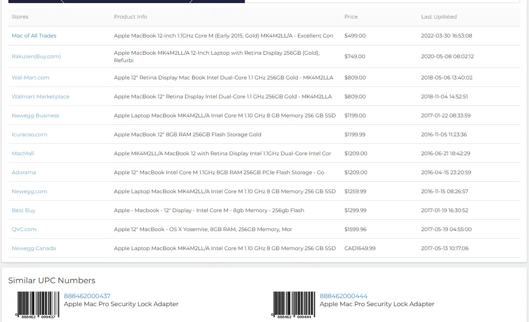Click the Stores column header
This screenshot has width=529, height=322.
click(x=20, y=17)
